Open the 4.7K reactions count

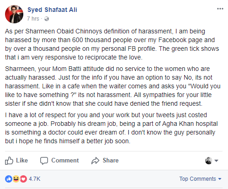(35, 179)
